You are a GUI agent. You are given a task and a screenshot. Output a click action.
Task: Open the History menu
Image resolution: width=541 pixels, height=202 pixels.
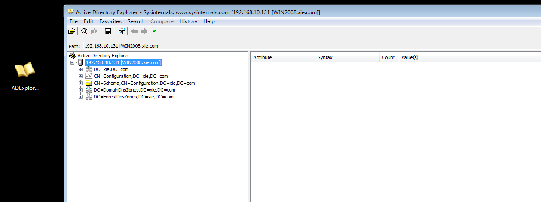click(188, 21)
